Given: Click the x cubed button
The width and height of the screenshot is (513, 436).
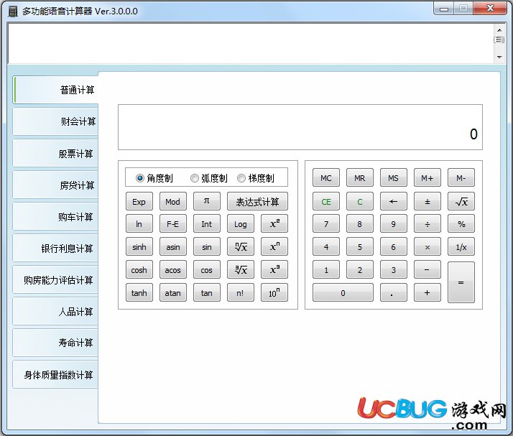Looking at the screenshot, I should 274,269.
